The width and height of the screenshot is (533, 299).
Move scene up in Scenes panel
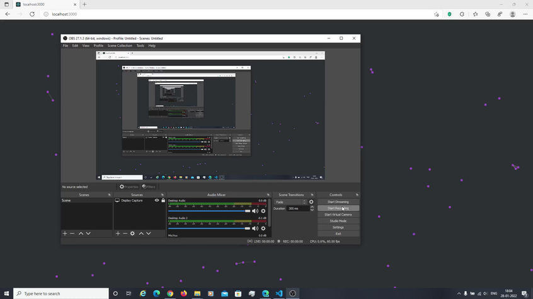coord(81,233)
